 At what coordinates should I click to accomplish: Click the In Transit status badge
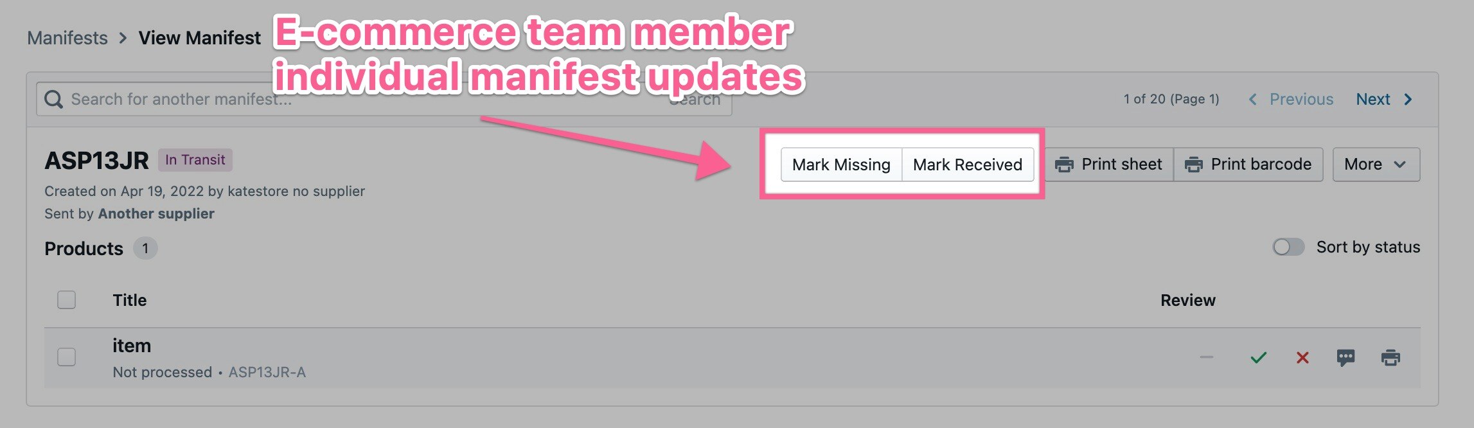(195, 159)
